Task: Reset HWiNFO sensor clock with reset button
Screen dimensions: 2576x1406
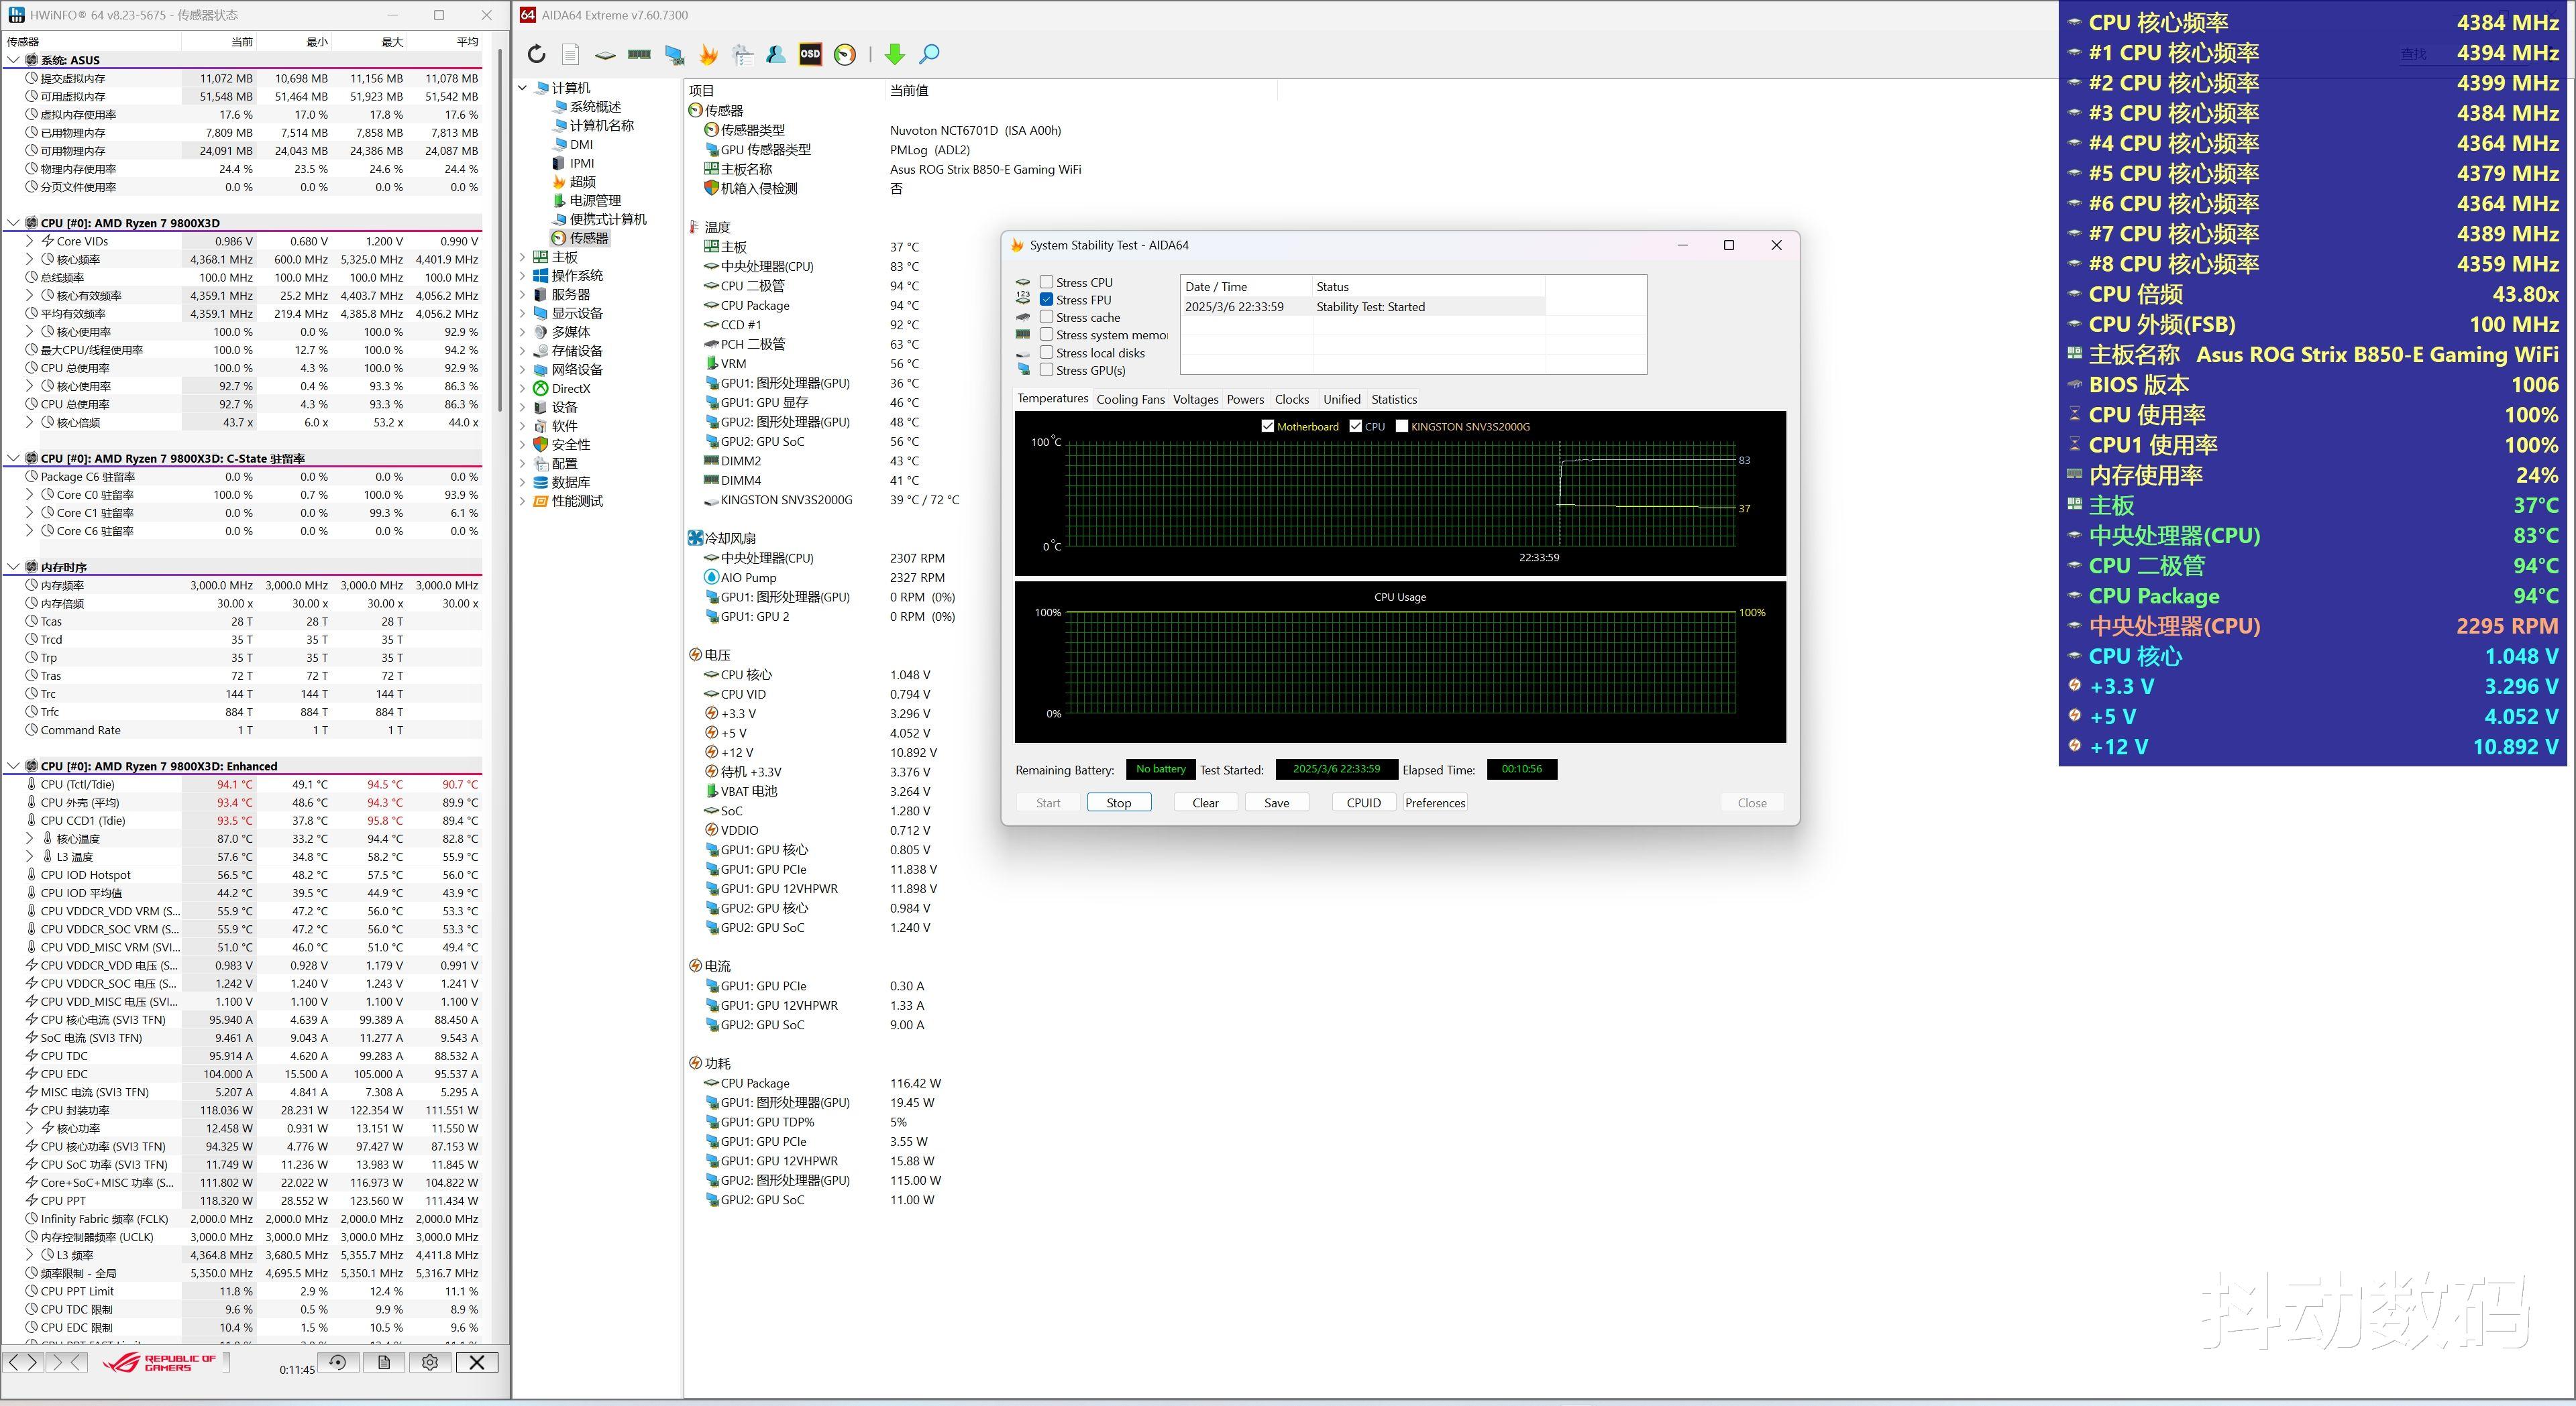Action: [338, 1363]
